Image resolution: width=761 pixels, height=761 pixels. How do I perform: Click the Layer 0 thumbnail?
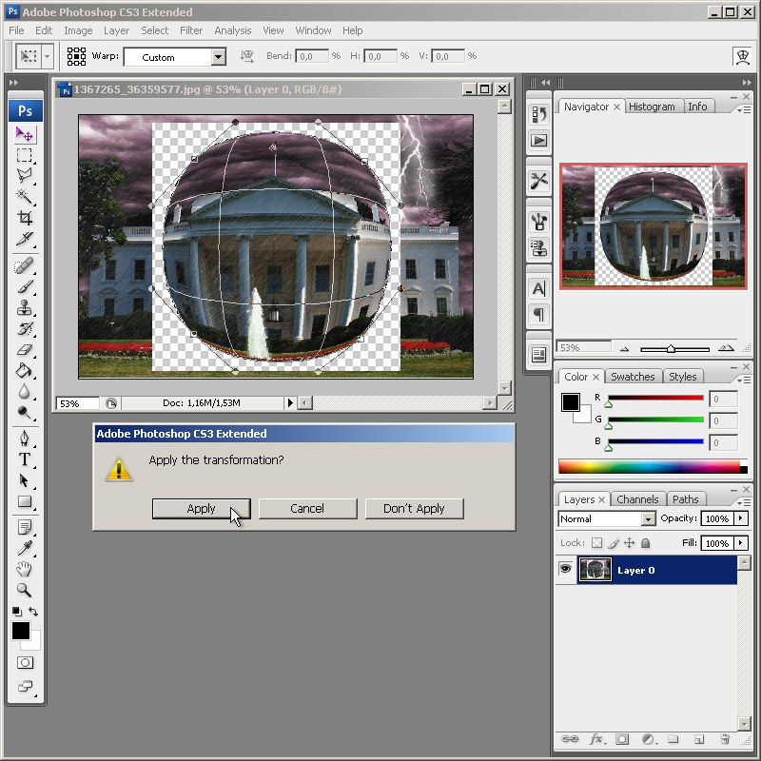click(x=595, y=570)
